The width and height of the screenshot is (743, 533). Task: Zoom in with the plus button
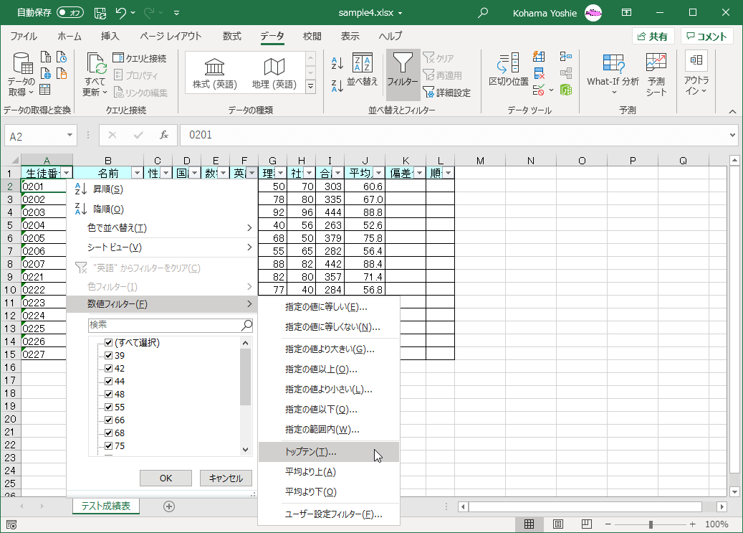(693, 524)
